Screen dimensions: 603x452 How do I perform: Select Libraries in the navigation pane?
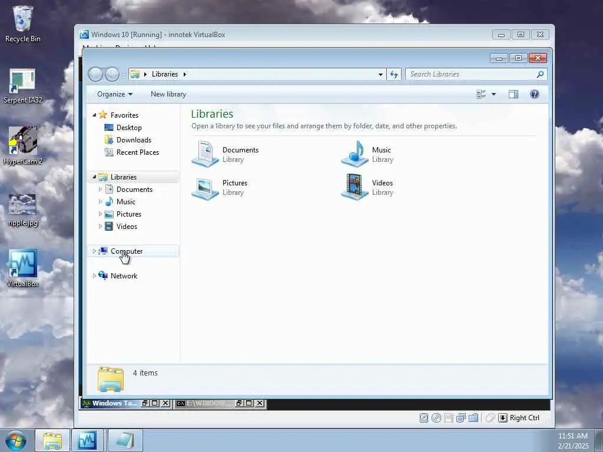(124, 177)
